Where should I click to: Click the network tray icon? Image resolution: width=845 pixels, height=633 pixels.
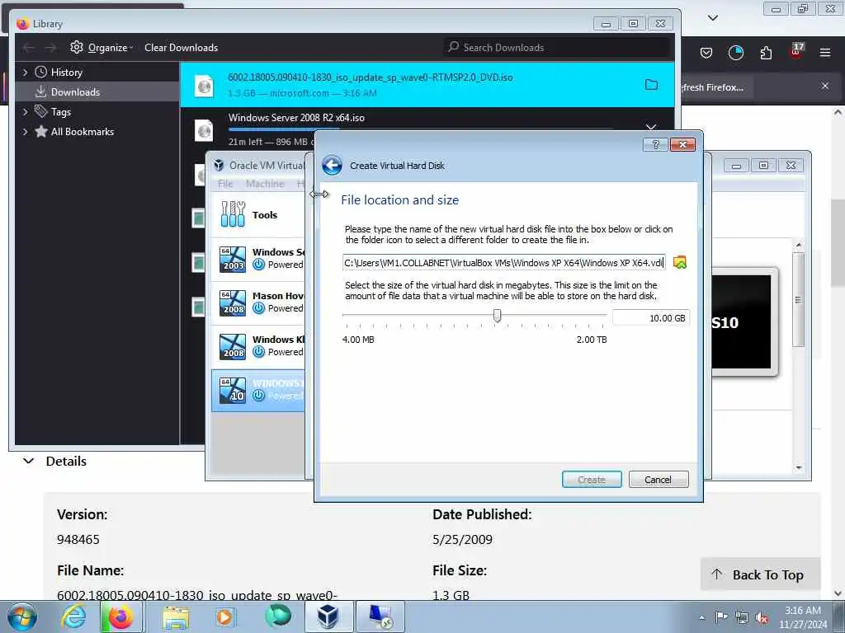(x=742, y=617)
